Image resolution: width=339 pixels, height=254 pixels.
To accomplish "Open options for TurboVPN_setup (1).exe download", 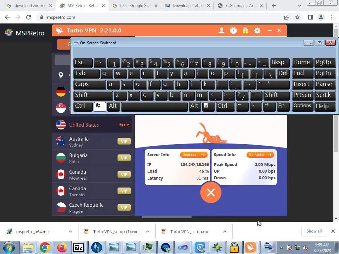I will coord(148,232).
